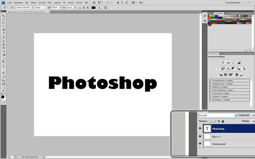Click the left align text icon
The height and width of the screenshot is (159, 255).
click(79, 7)
